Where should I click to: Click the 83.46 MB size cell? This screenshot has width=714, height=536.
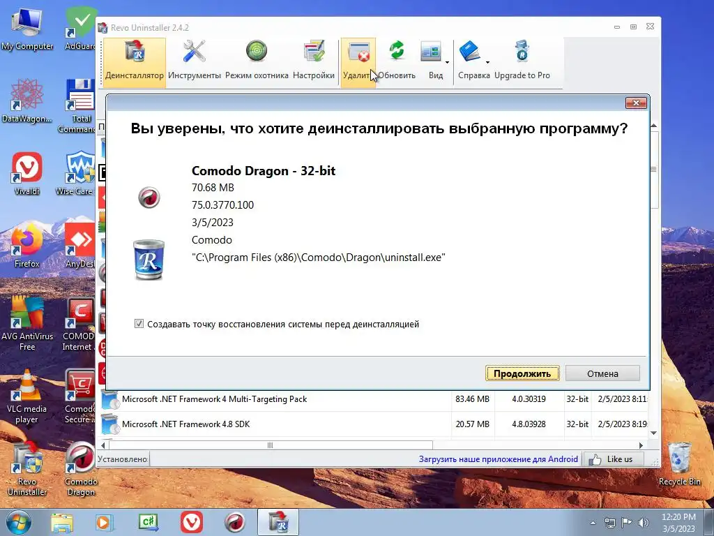click(472, 399)
